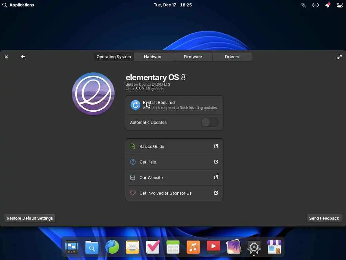Launch Videos from the dock
This screenshot has width=346, height=260.
(x=214, y=246)
